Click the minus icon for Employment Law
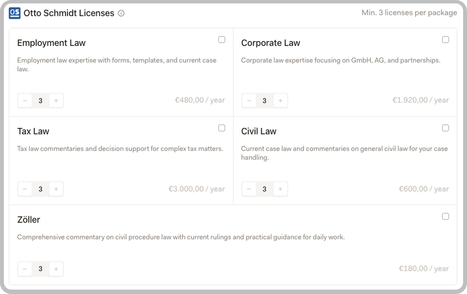The image size is (467, 294). [x=25, y=101]
